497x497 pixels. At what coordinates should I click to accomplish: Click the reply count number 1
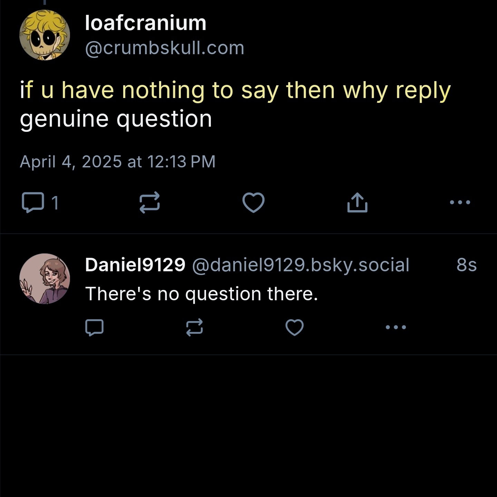(55, 203)
